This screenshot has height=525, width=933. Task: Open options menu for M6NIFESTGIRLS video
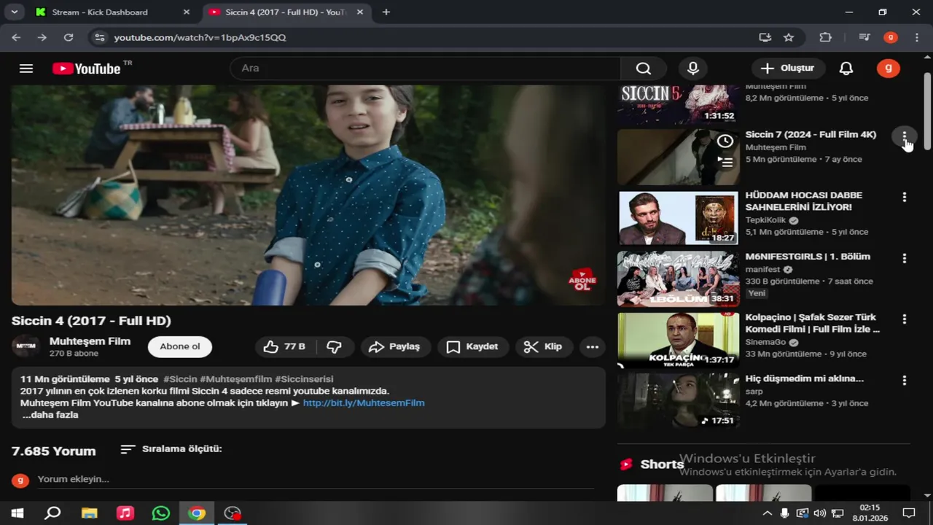click(x=904, y=258)
